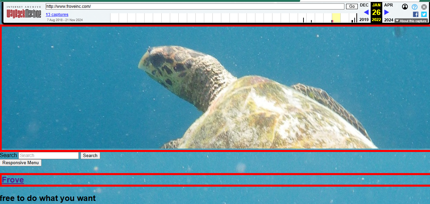Click the Wayback URL input field
The height and width of the screenshot is (204, 430).
coord(195,6)
